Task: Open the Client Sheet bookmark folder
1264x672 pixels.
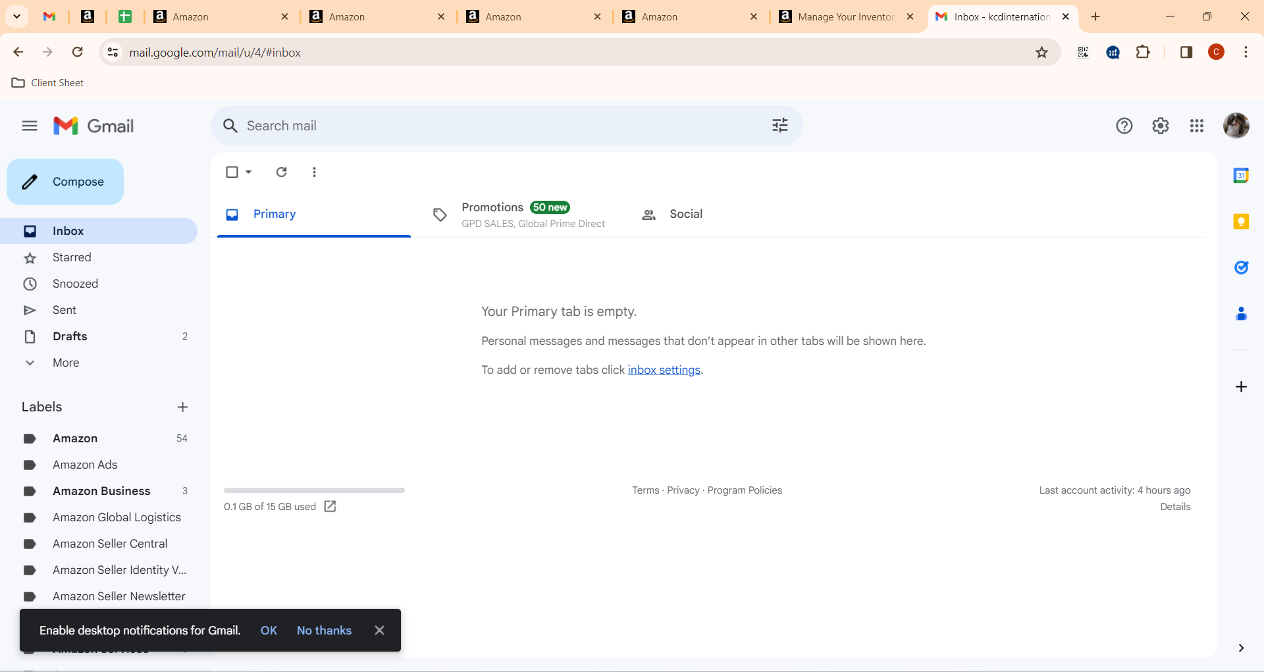Action: pos(48,83)
